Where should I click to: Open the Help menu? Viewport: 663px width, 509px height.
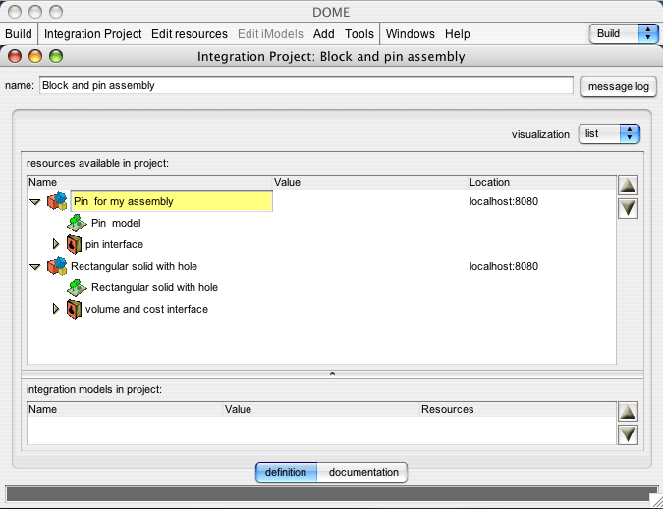pos(457,33)
